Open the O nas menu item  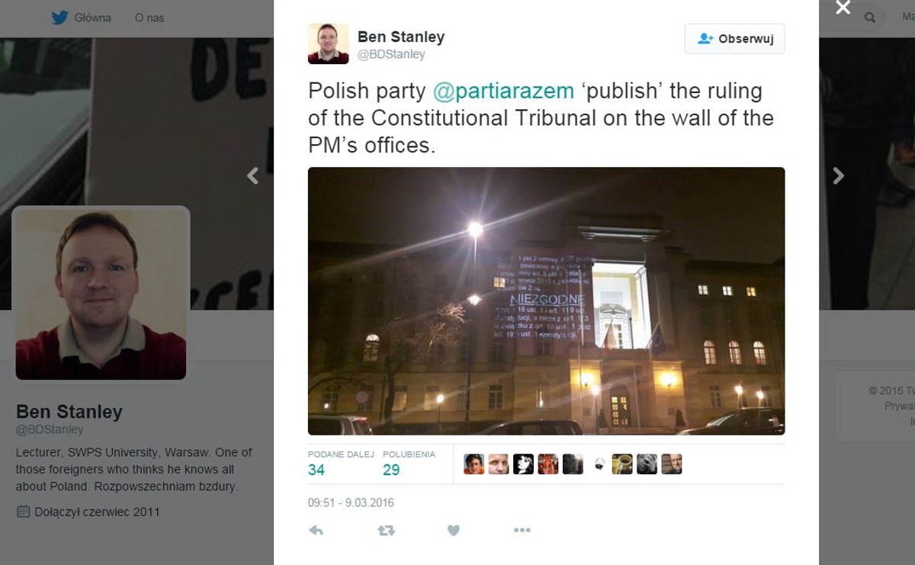[149, 18]
